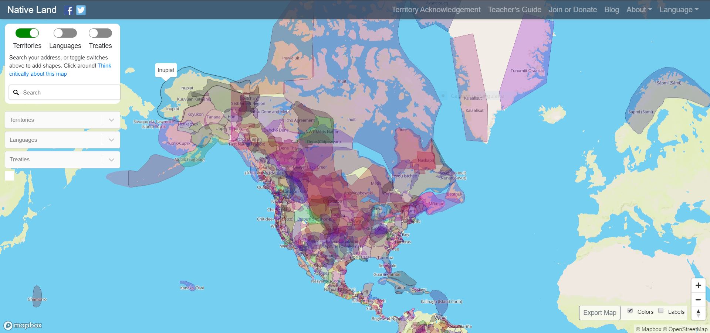Enable the Languages toggle switch
Image resolution: width=710 pixels, height=333 pixels.
click(x=65, y=33)
